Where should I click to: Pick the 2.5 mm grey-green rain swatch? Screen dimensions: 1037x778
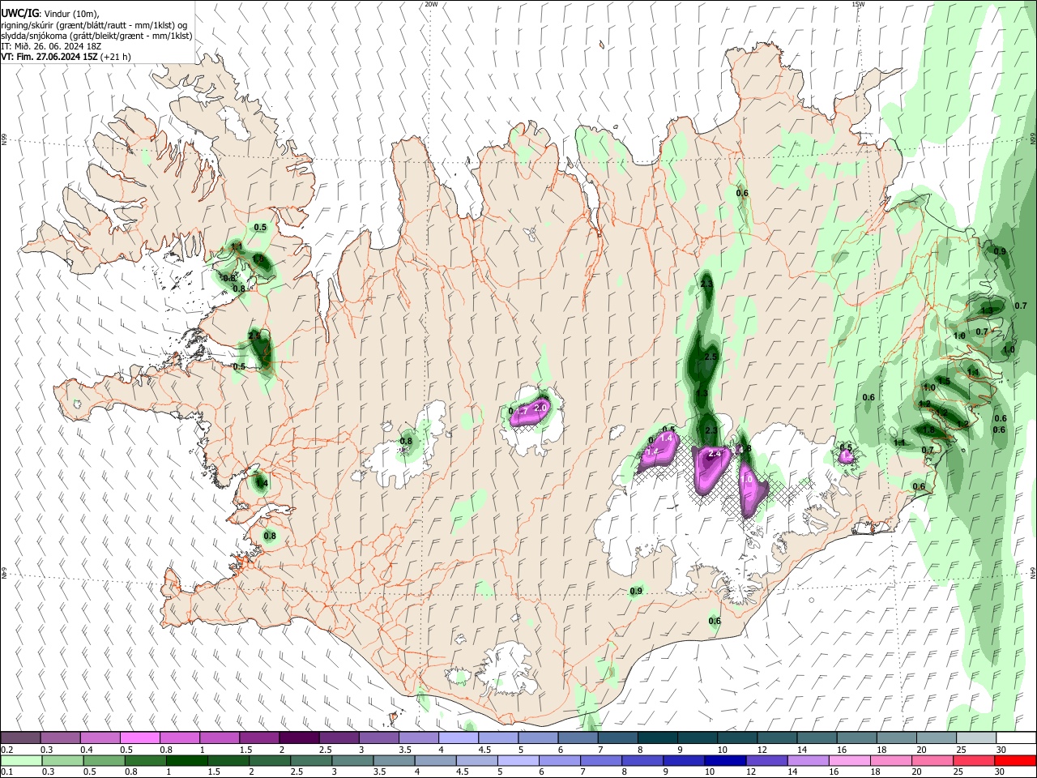311,760
